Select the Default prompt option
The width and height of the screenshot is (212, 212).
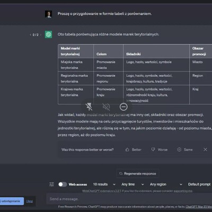coord(200,184)
